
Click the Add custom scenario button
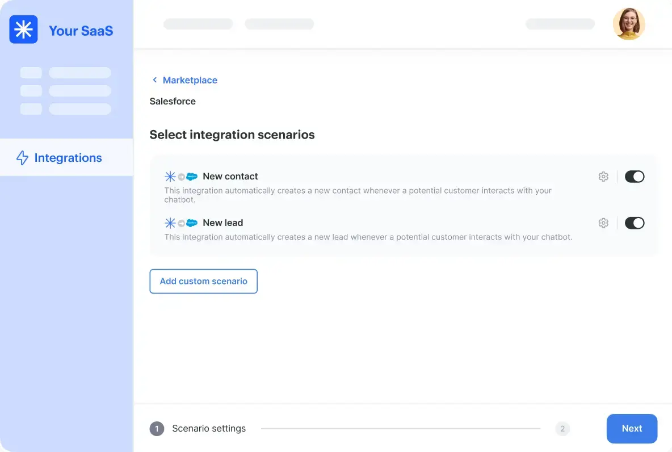click(x=203, y=281)
